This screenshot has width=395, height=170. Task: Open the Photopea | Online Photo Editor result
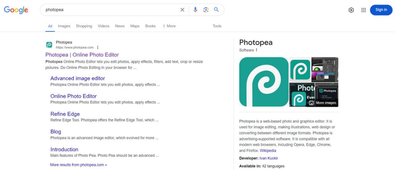tap(82, 55)
